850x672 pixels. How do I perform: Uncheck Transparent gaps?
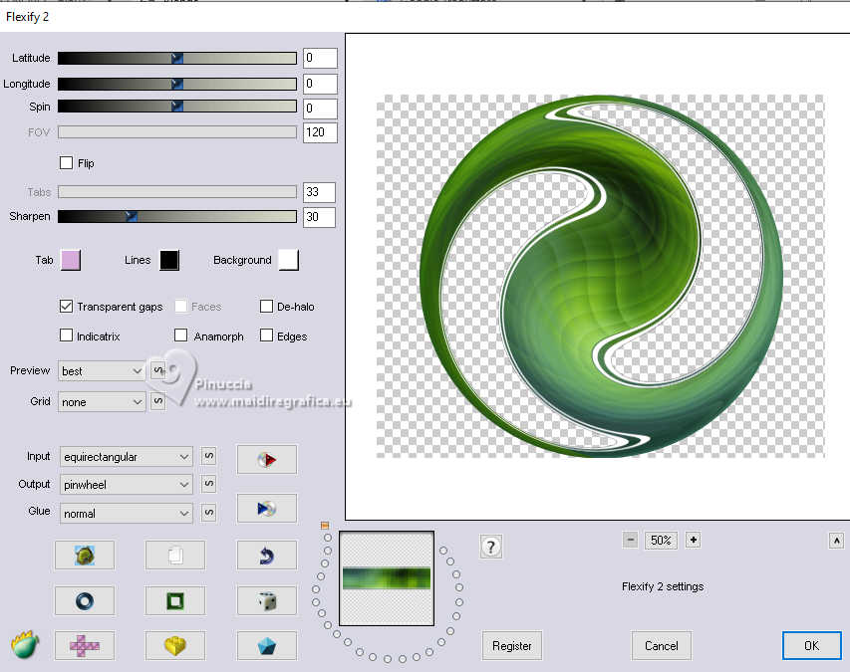tap(66, 307)
